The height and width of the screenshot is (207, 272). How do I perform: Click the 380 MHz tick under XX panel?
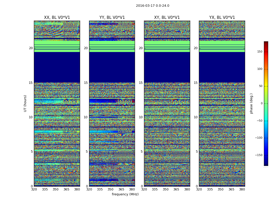tap(77, 189)
